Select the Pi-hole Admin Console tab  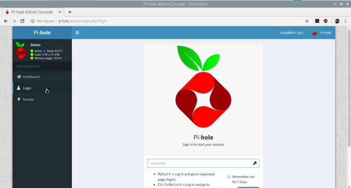[x=32, y=12]
